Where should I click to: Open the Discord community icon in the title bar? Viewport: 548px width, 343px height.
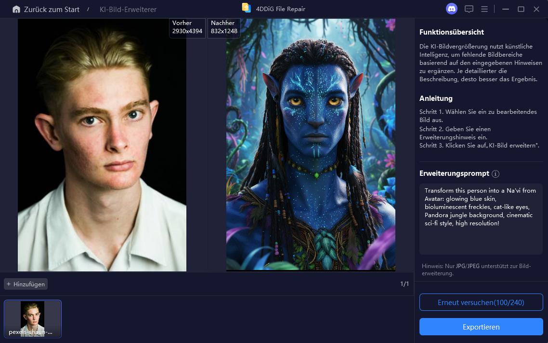(x=451, y=9)
